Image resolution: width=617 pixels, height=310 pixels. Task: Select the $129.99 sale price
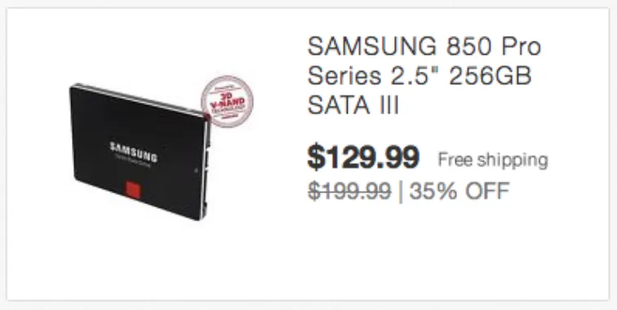click(363, 157)
